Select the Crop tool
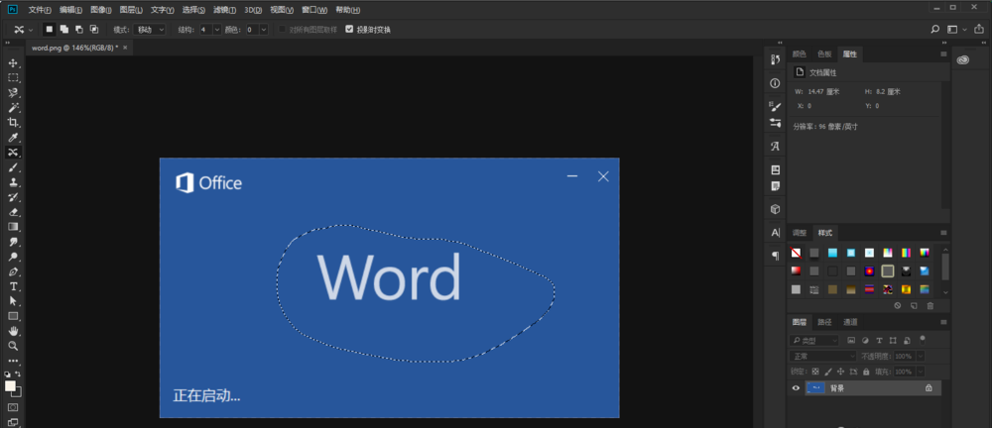The image size is (992, 428). (x=14, y=122)
